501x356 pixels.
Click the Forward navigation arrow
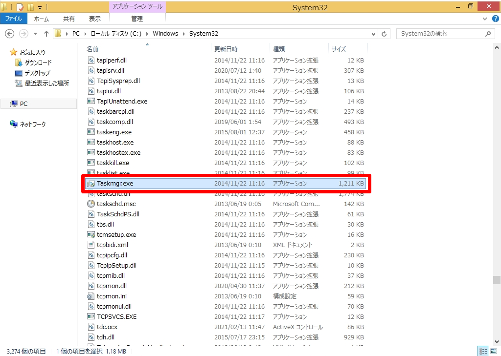point(23,34)
